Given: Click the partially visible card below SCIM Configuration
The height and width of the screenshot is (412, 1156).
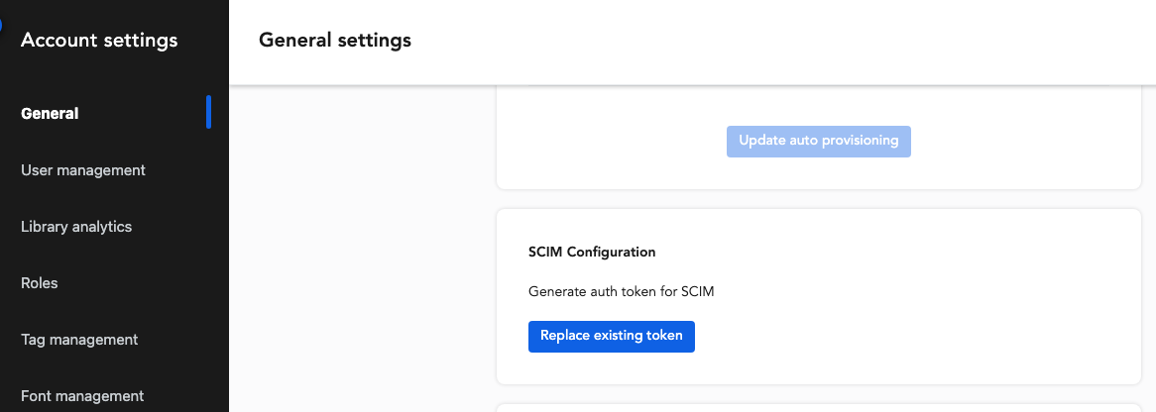Looking at the screenshot, I should click(x=818, y=407).
